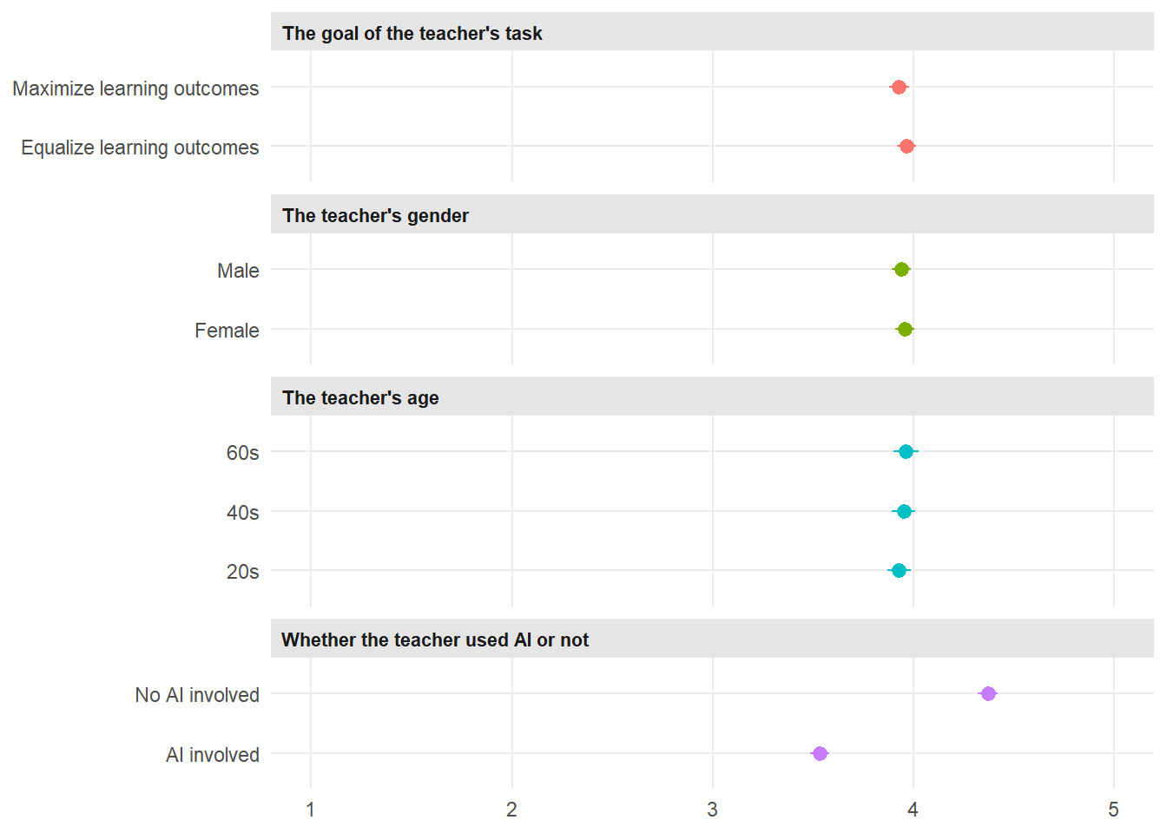The height and width of the screenshot is (833, 1167).
Task: Click the "Equalize learning outcomes" axis label
Action: coord(140,148)
